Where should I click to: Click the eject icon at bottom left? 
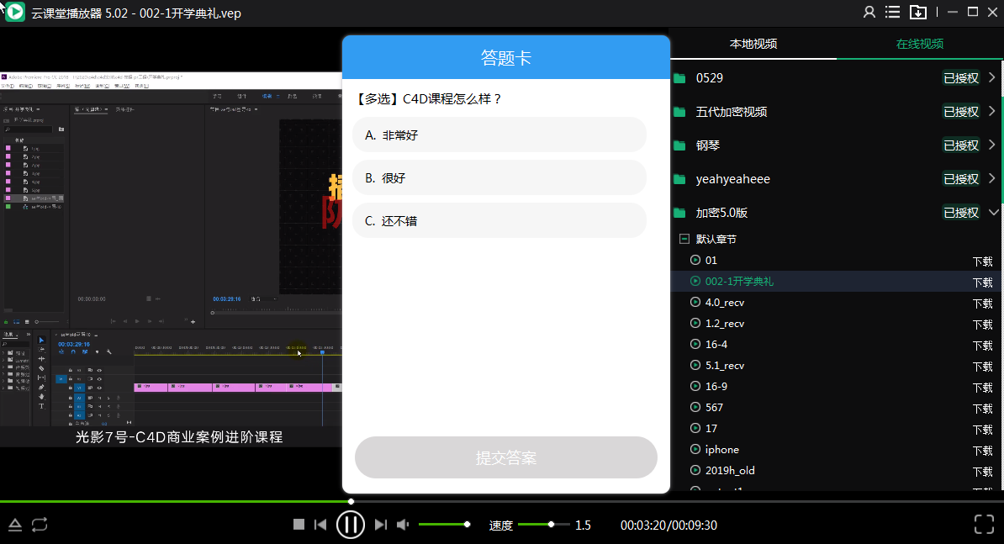click(15, 524)
